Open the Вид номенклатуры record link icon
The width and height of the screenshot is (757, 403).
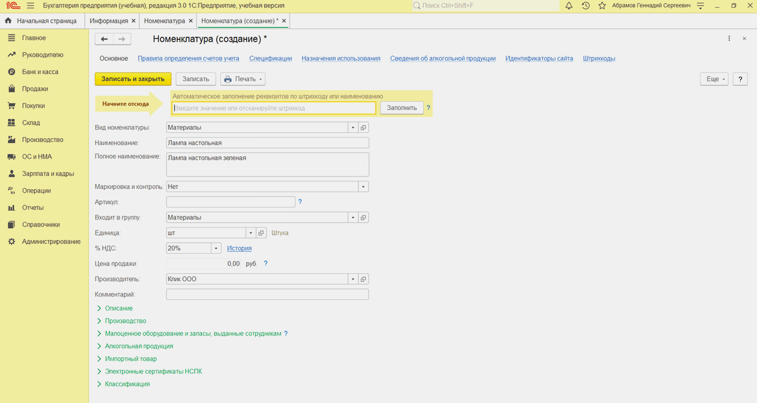[363, 128]
